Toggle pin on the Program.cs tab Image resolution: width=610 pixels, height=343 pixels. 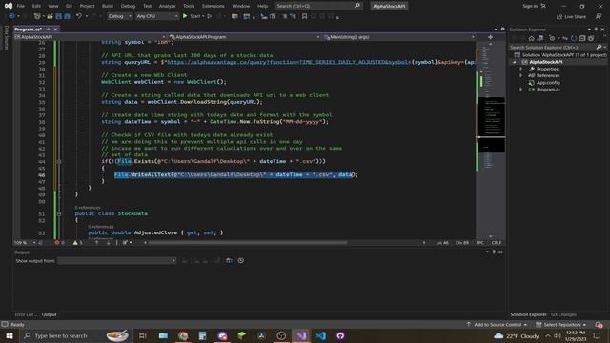48,30
